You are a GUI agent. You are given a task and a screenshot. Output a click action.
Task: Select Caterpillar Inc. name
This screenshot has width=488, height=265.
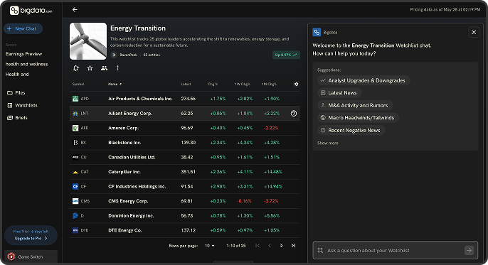[124, 172]
